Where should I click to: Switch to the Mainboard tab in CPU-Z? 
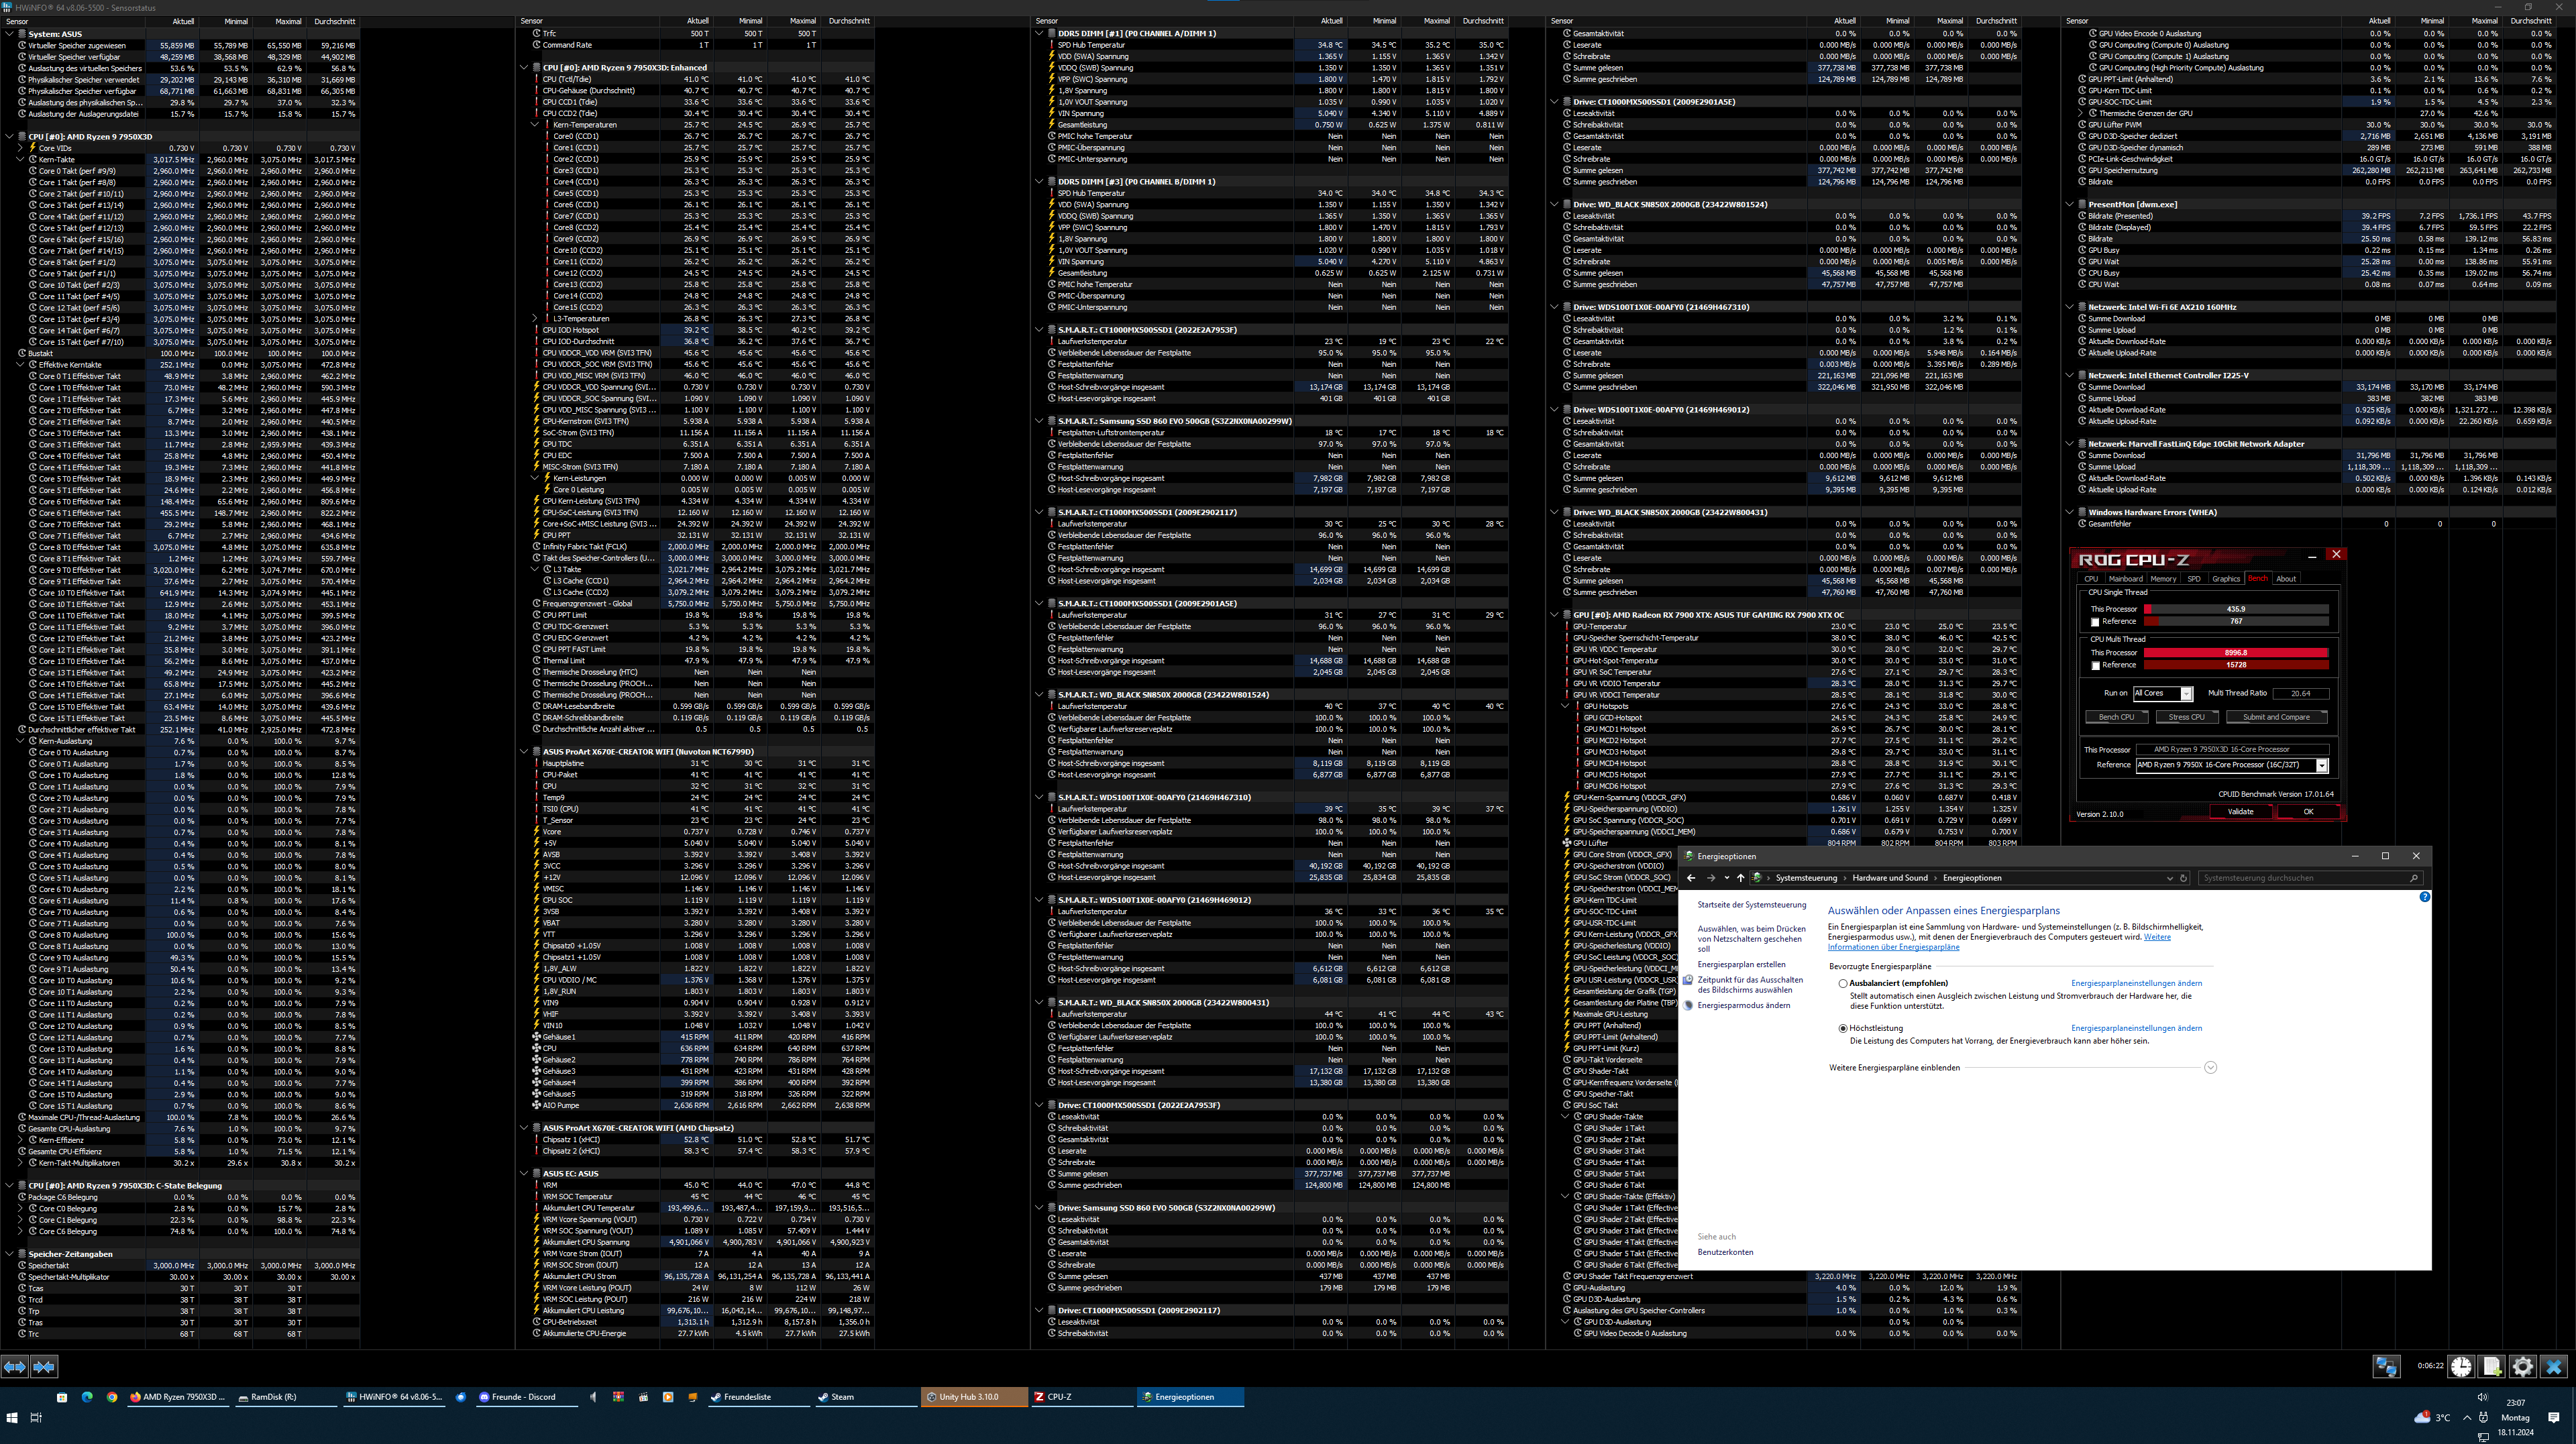(2125, 579)
